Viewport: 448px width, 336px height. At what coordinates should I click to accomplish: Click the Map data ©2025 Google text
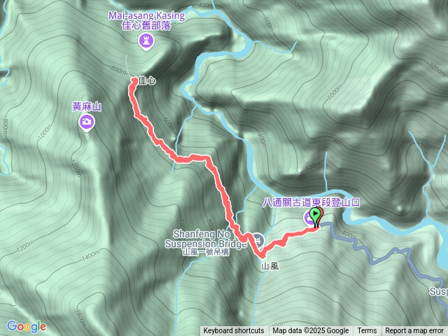[310, 331]
